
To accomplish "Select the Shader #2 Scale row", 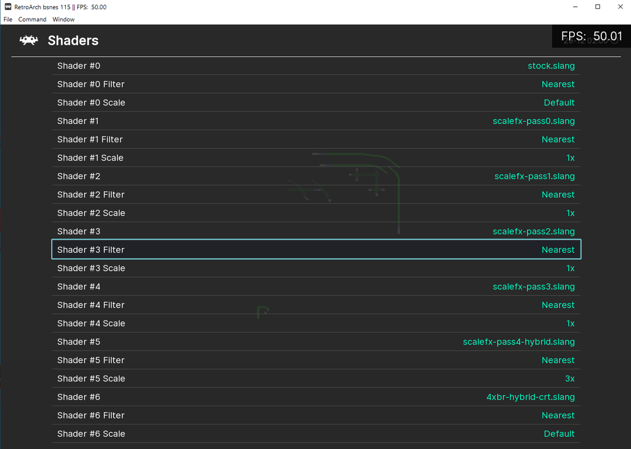I will 316,213.
